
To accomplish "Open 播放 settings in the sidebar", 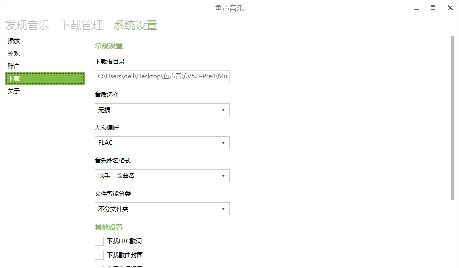I will pyautogui.click(x=45, y=41).
